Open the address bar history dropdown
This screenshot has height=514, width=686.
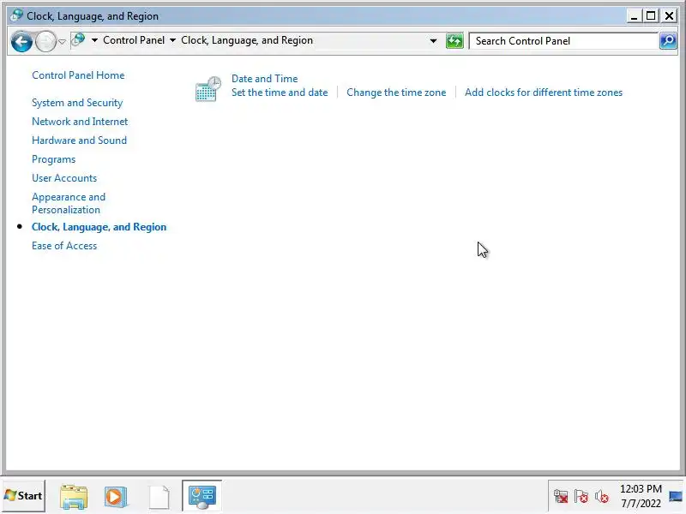433,41
